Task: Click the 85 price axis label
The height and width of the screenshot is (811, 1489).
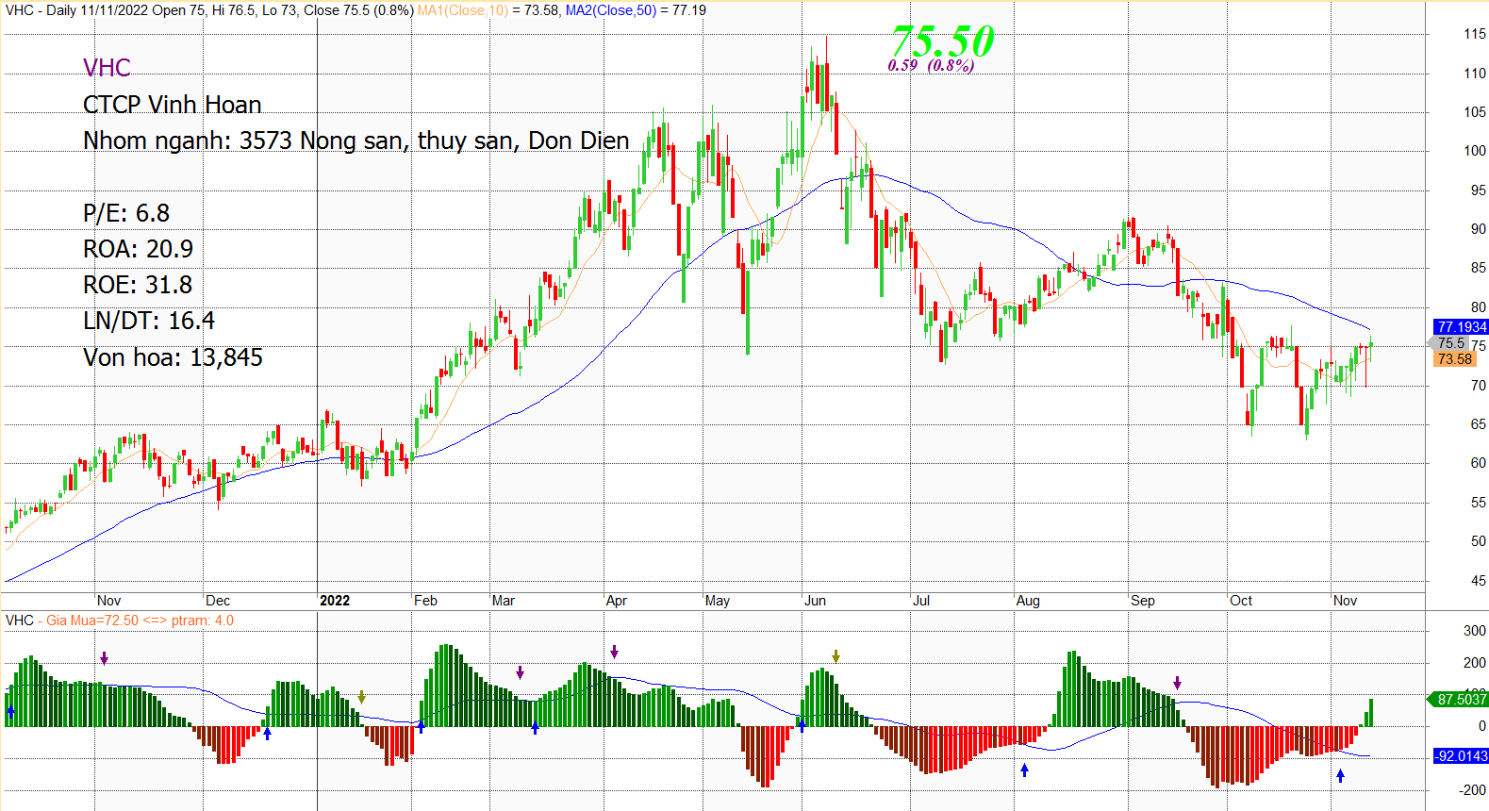Action: click(1478, 268)
